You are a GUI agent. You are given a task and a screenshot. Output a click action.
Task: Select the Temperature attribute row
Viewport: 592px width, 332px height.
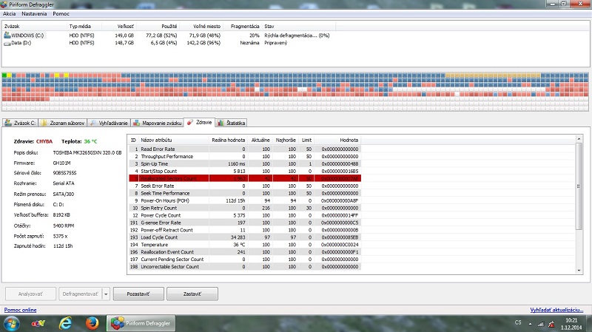[245, 245]
